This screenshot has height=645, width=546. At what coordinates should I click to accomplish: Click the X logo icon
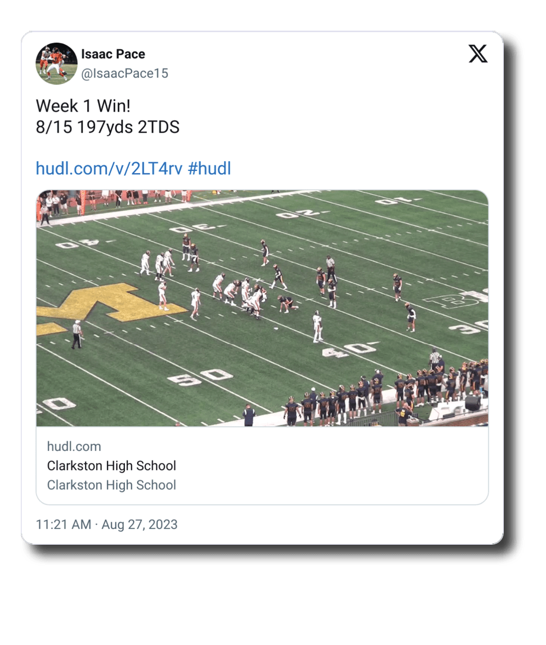(477, 54)
